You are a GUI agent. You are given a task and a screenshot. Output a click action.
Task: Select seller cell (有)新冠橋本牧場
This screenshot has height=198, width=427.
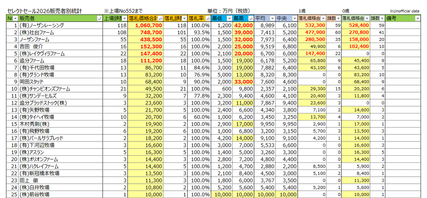pos(61,173)
